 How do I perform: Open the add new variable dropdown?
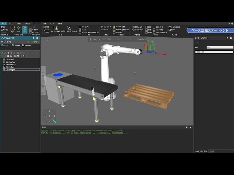(214, 52)
